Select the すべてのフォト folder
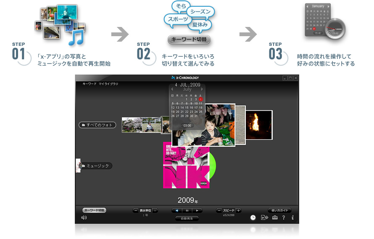Viewport: 374px width, 239px height. pos(97,125)
